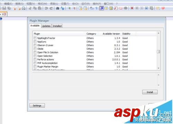The width and height of the screenshot is (173, 124).
Task: Click the Save Recorded Macro icon
Action: click(152, 8)
